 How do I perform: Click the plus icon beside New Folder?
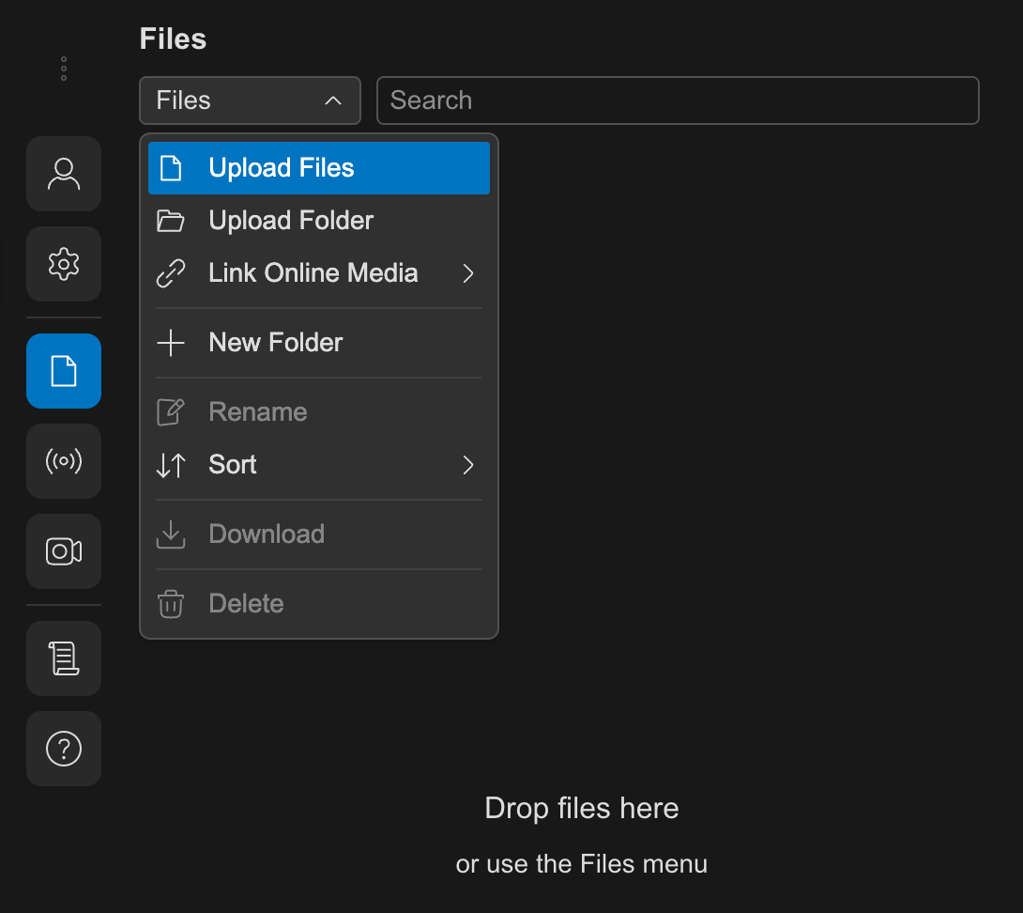point(171,343)
